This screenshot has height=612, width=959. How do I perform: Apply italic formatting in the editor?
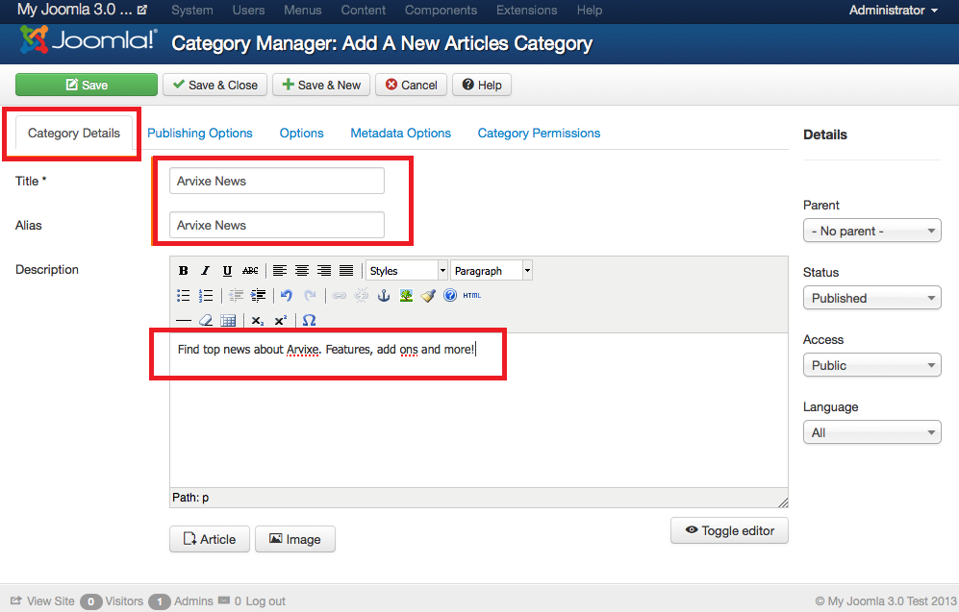(x=206, y=271)
